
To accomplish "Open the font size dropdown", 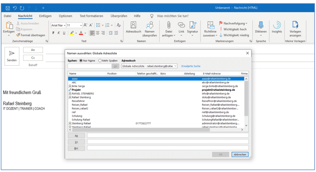I will pos(81,25).
